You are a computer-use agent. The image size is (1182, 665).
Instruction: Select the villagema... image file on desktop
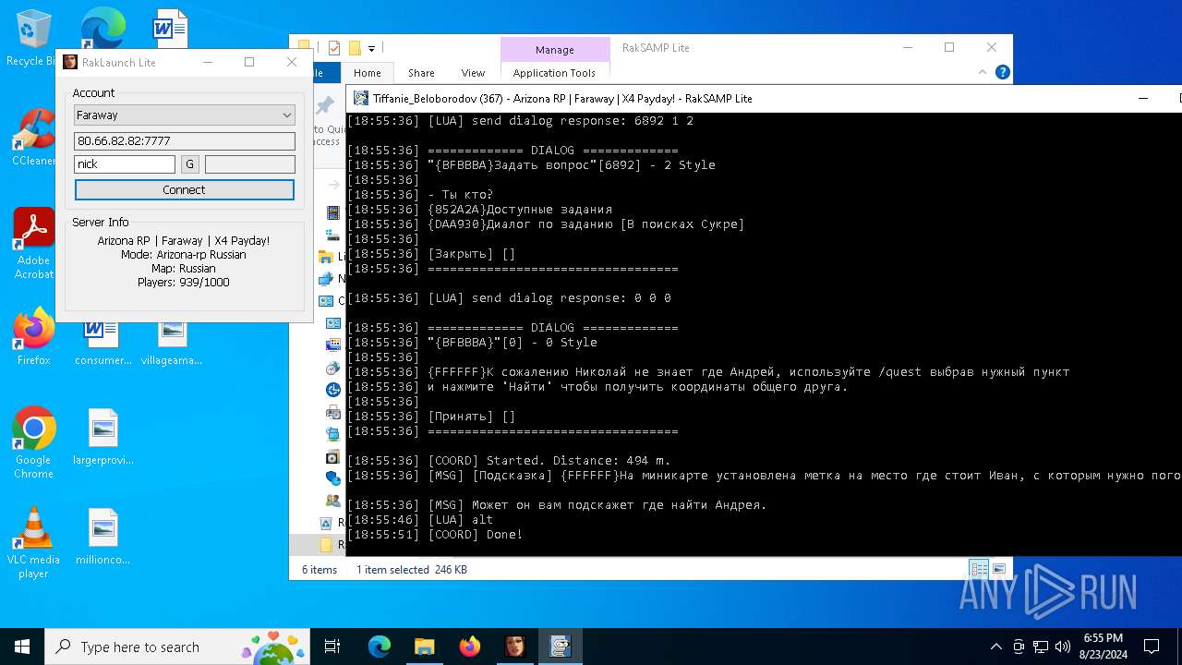tap(172, 342)
